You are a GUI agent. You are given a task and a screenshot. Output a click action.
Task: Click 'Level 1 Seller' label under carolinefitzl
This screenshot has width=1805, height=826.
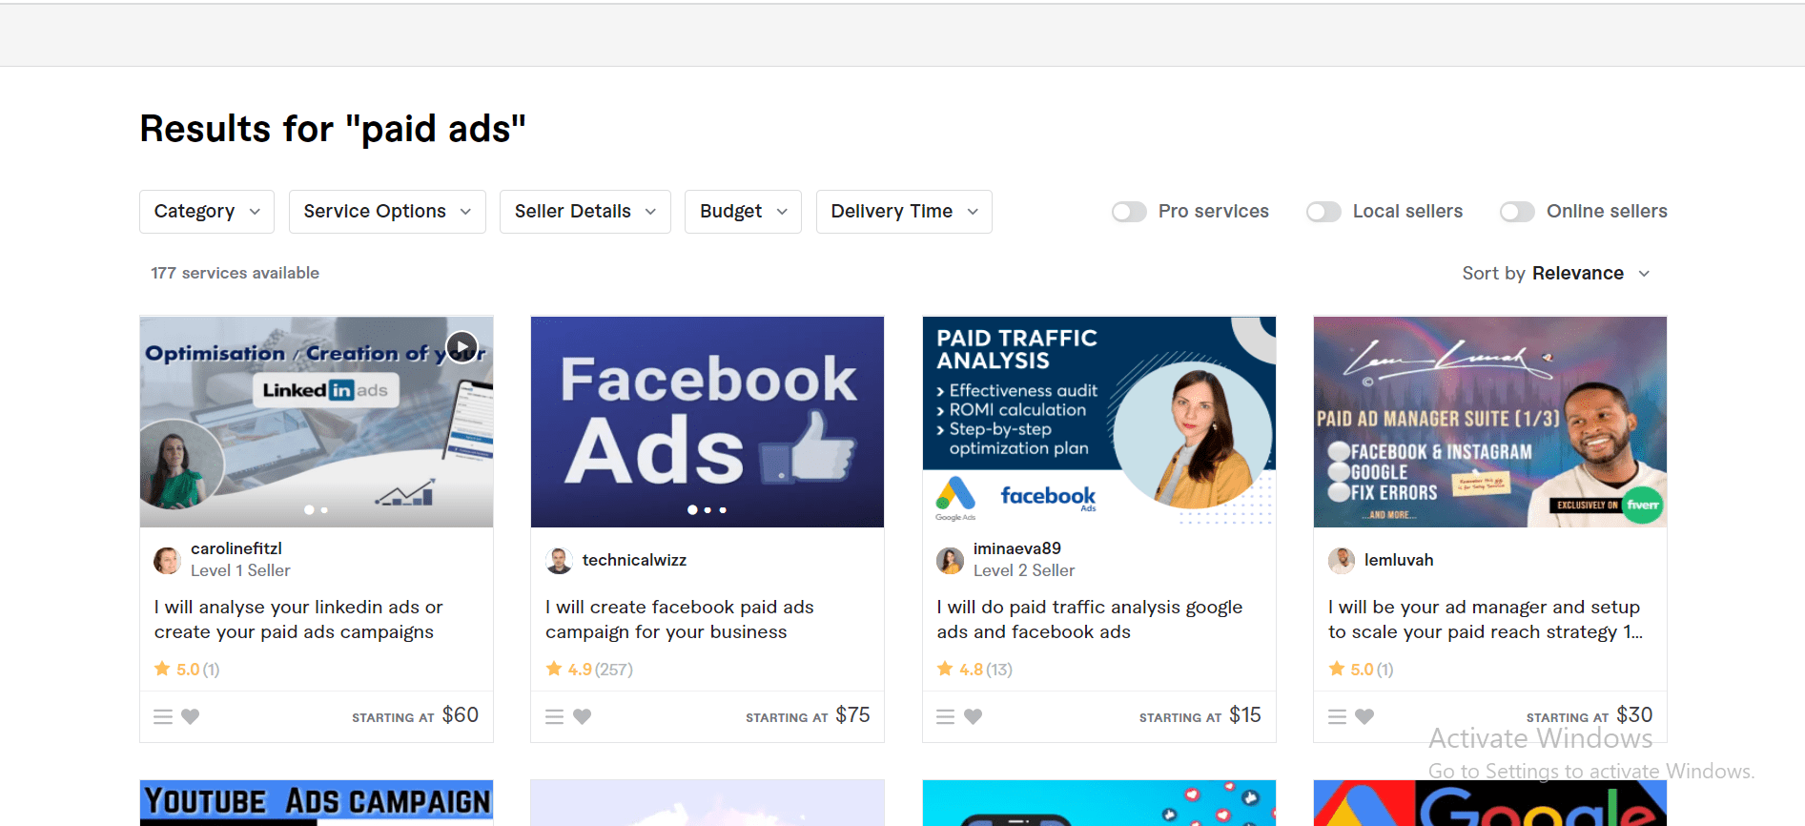[240, 570]
